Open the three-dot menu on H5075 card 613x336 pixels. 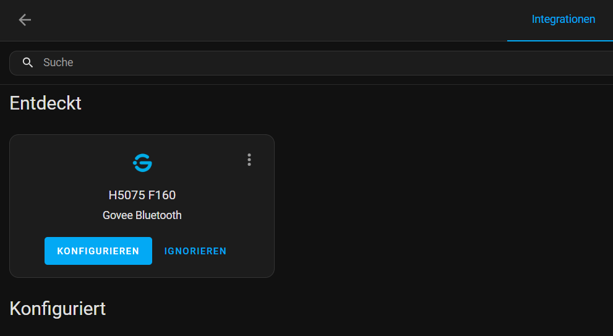249,160
